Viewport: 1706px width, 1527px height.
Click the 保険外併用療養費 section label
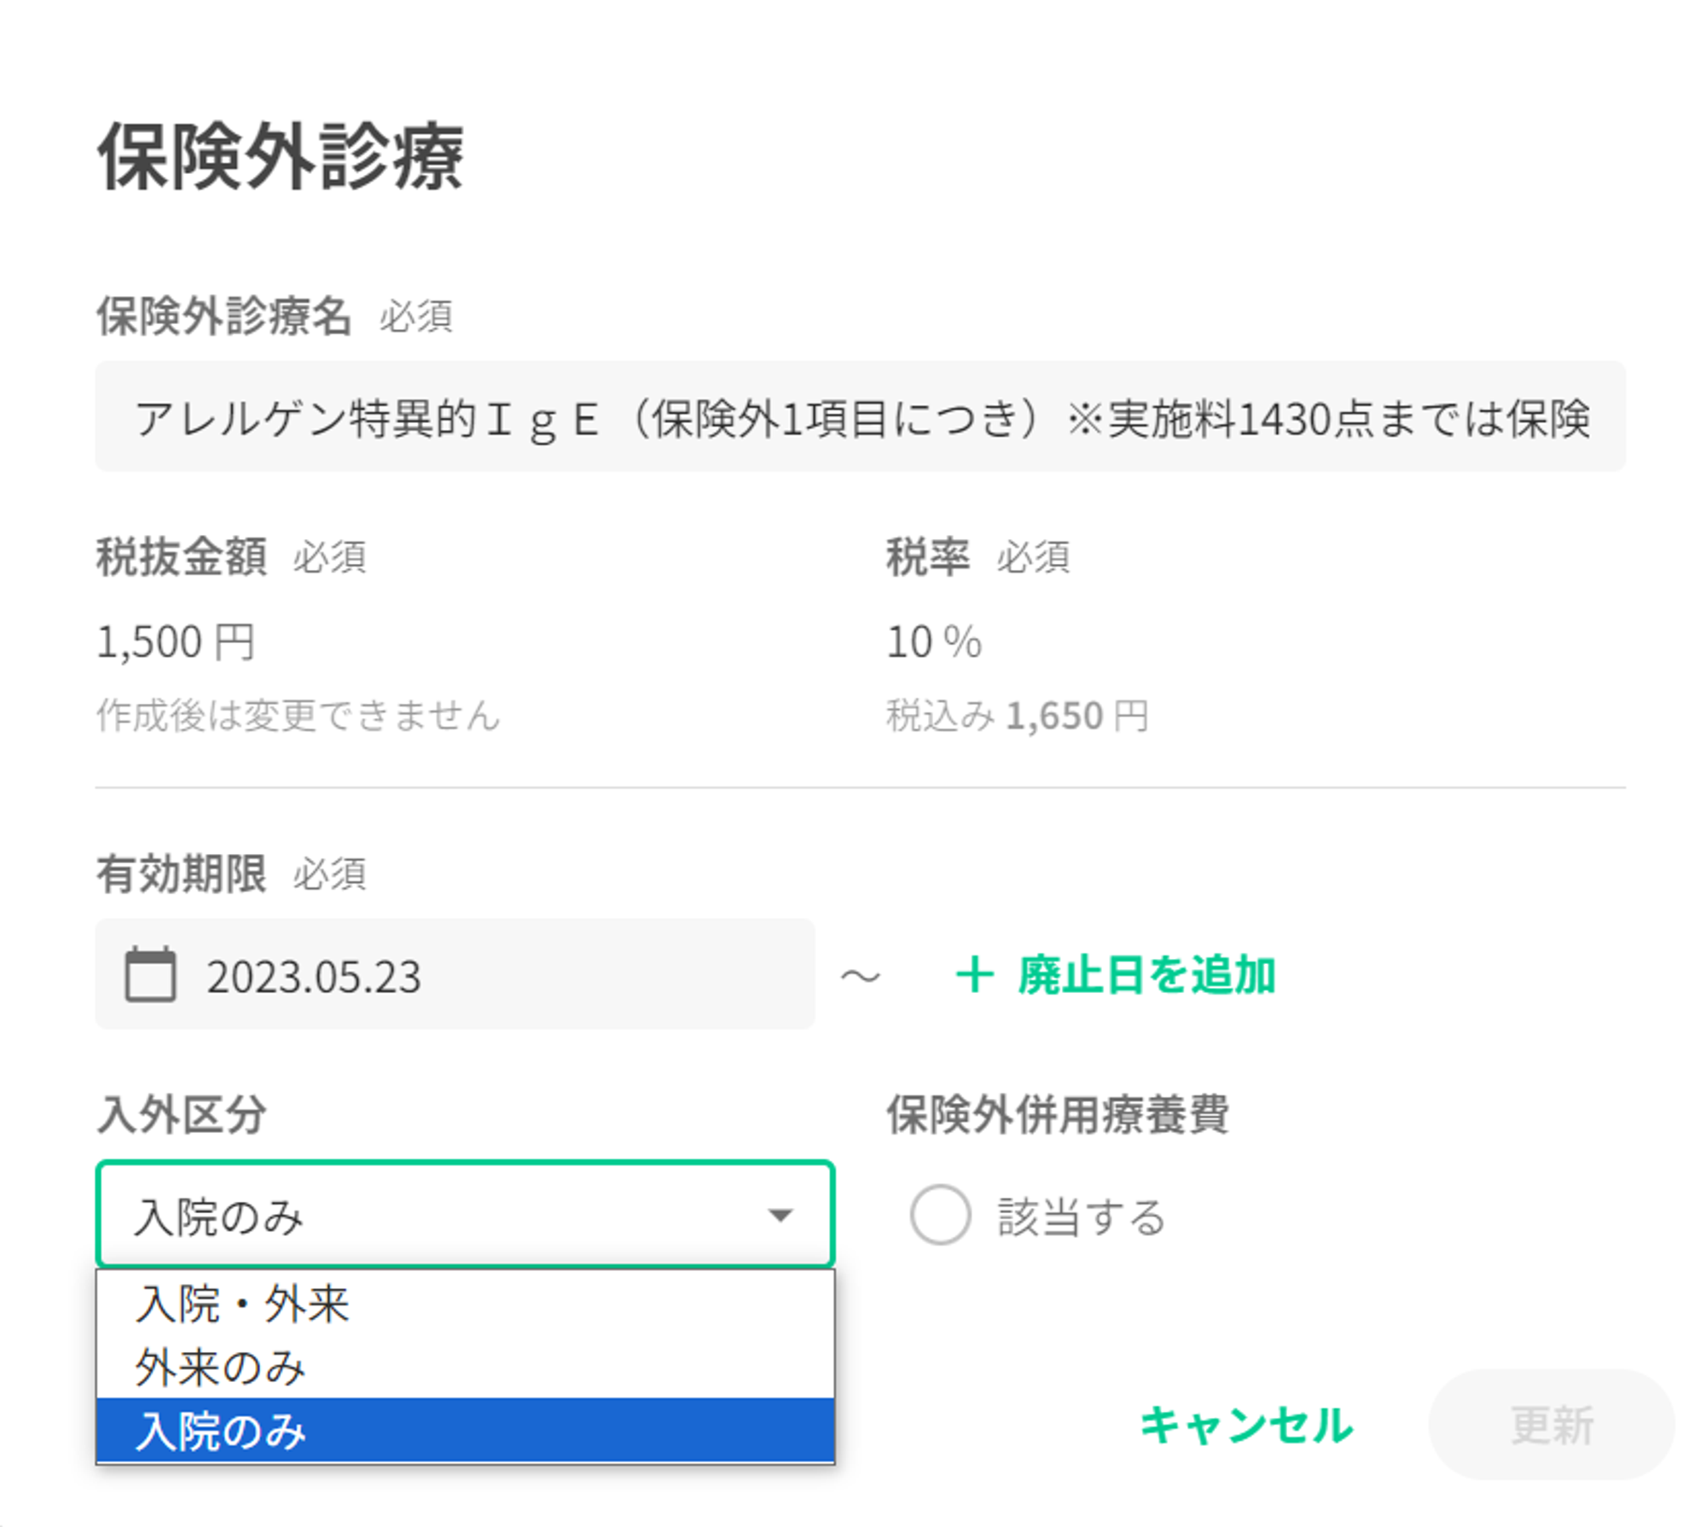pyautogui.click(x=1057, y=1114)
